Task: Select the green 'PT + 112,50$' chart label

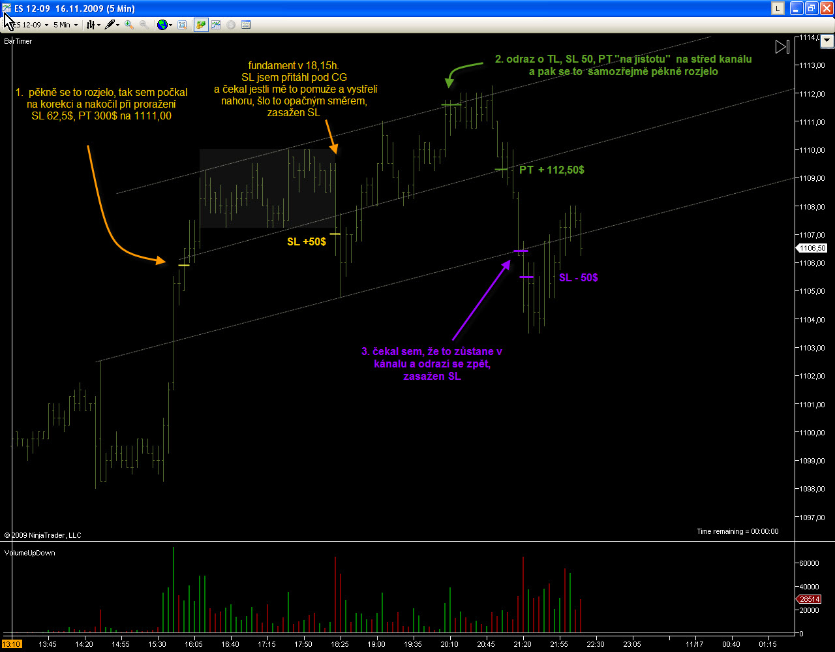Action: pos(552,170)
